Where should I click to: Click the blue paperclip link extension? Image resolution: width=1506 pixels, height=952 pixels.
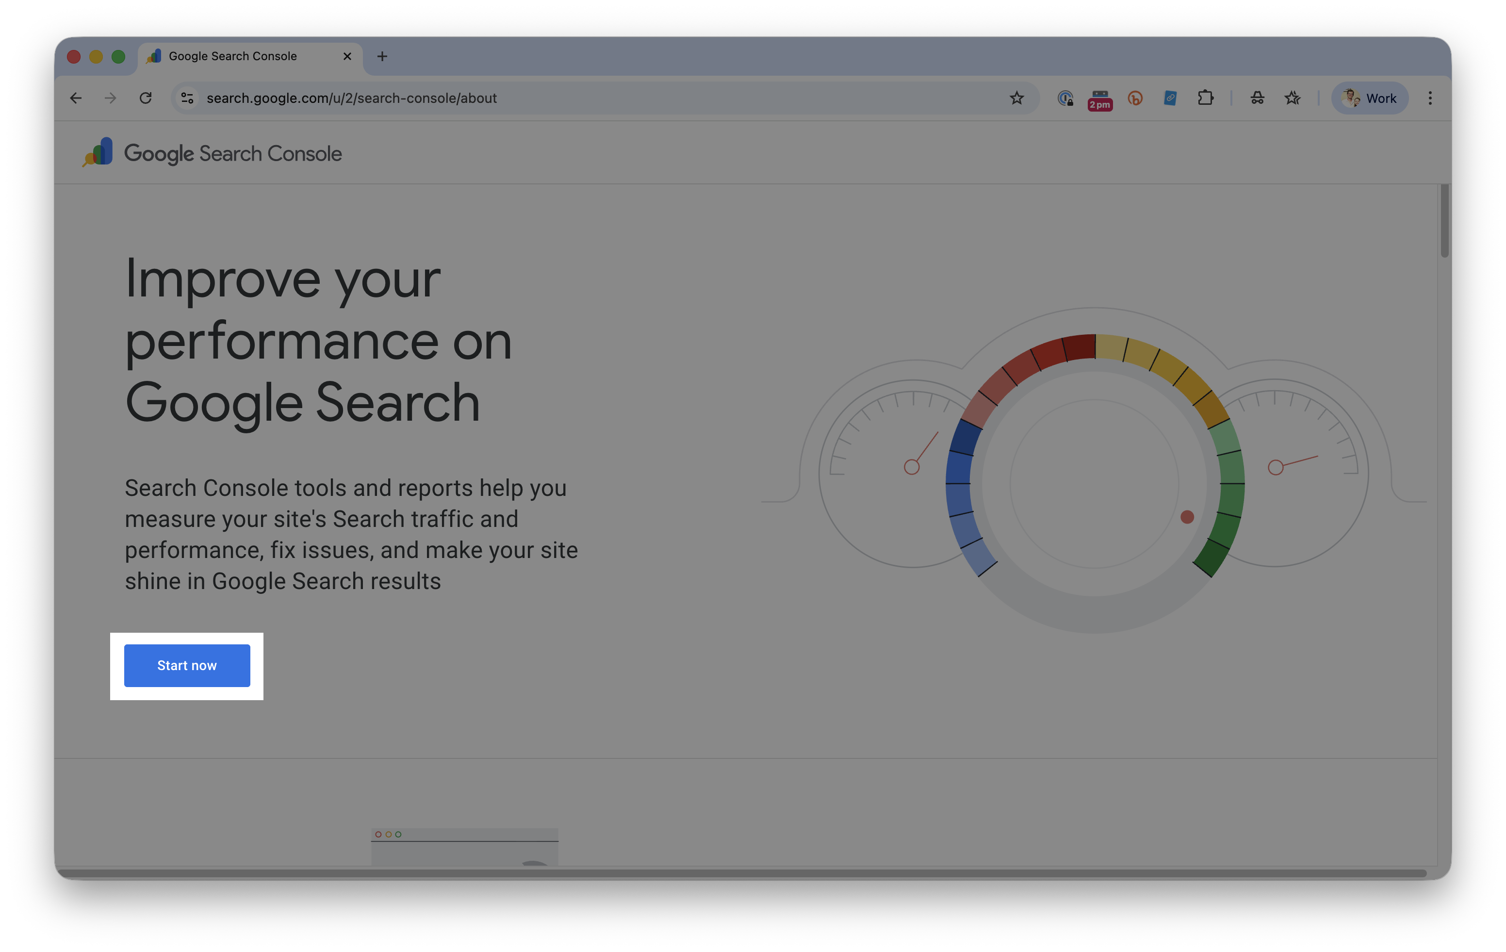1170,98
